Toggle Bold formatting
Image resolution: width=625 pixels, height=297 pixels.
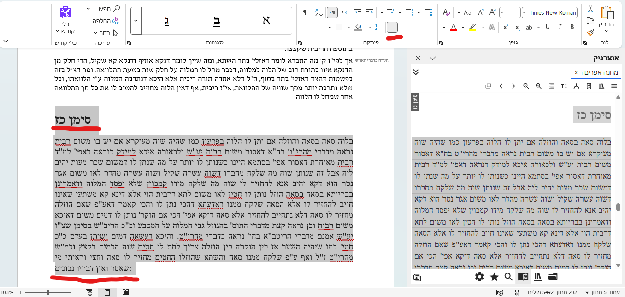click(572, 27)
